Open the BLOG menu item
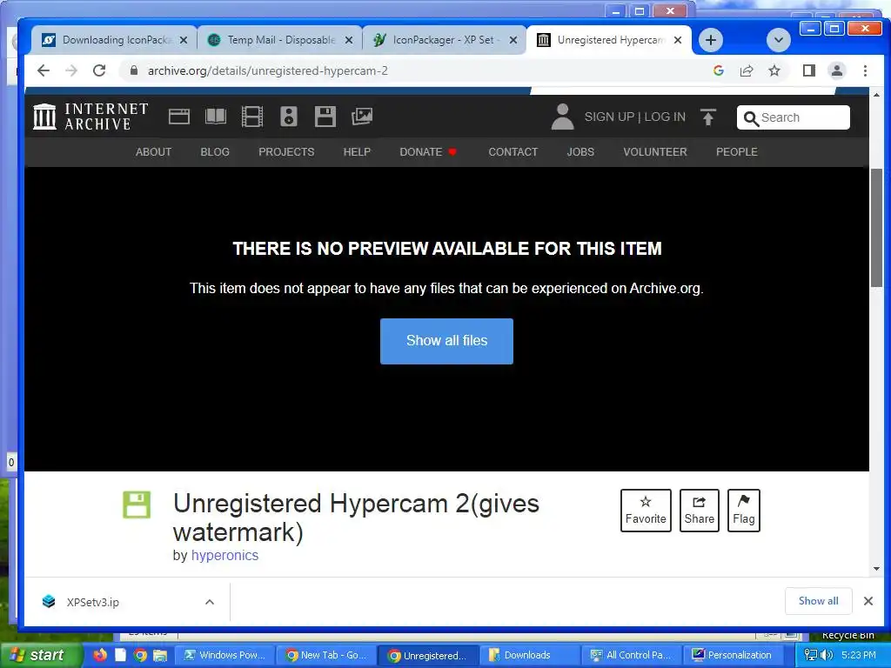The height and width of the screenshot is (668, 891). [215, 151]
